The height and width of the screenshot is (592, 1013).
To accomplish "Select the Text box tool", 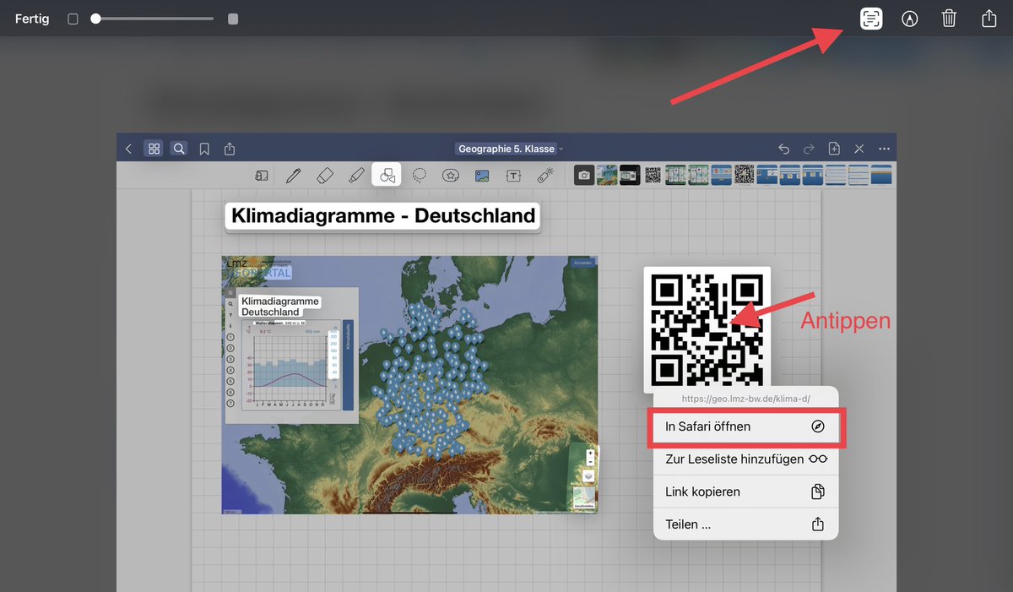I will [513, 176].
